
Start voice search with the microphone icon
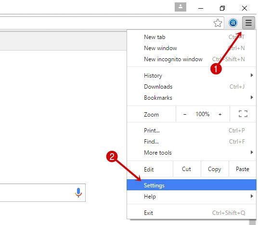[x=78, y=193]
